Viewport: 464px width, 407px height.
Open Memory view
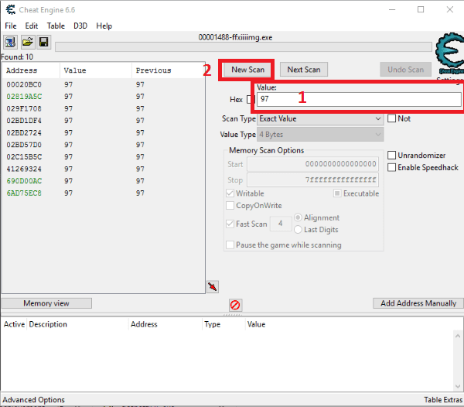coord(46,303)
